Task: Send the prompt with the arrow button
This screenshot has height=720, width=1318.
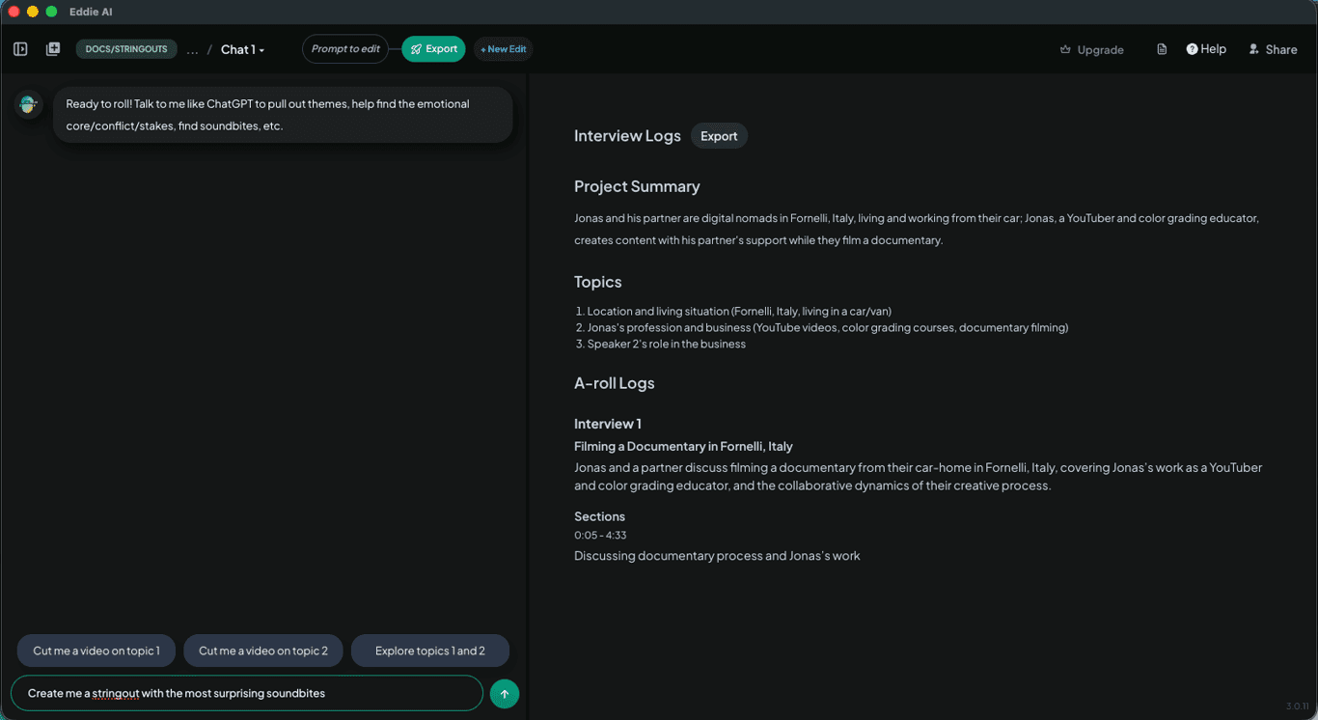Action: click(505, 693)
